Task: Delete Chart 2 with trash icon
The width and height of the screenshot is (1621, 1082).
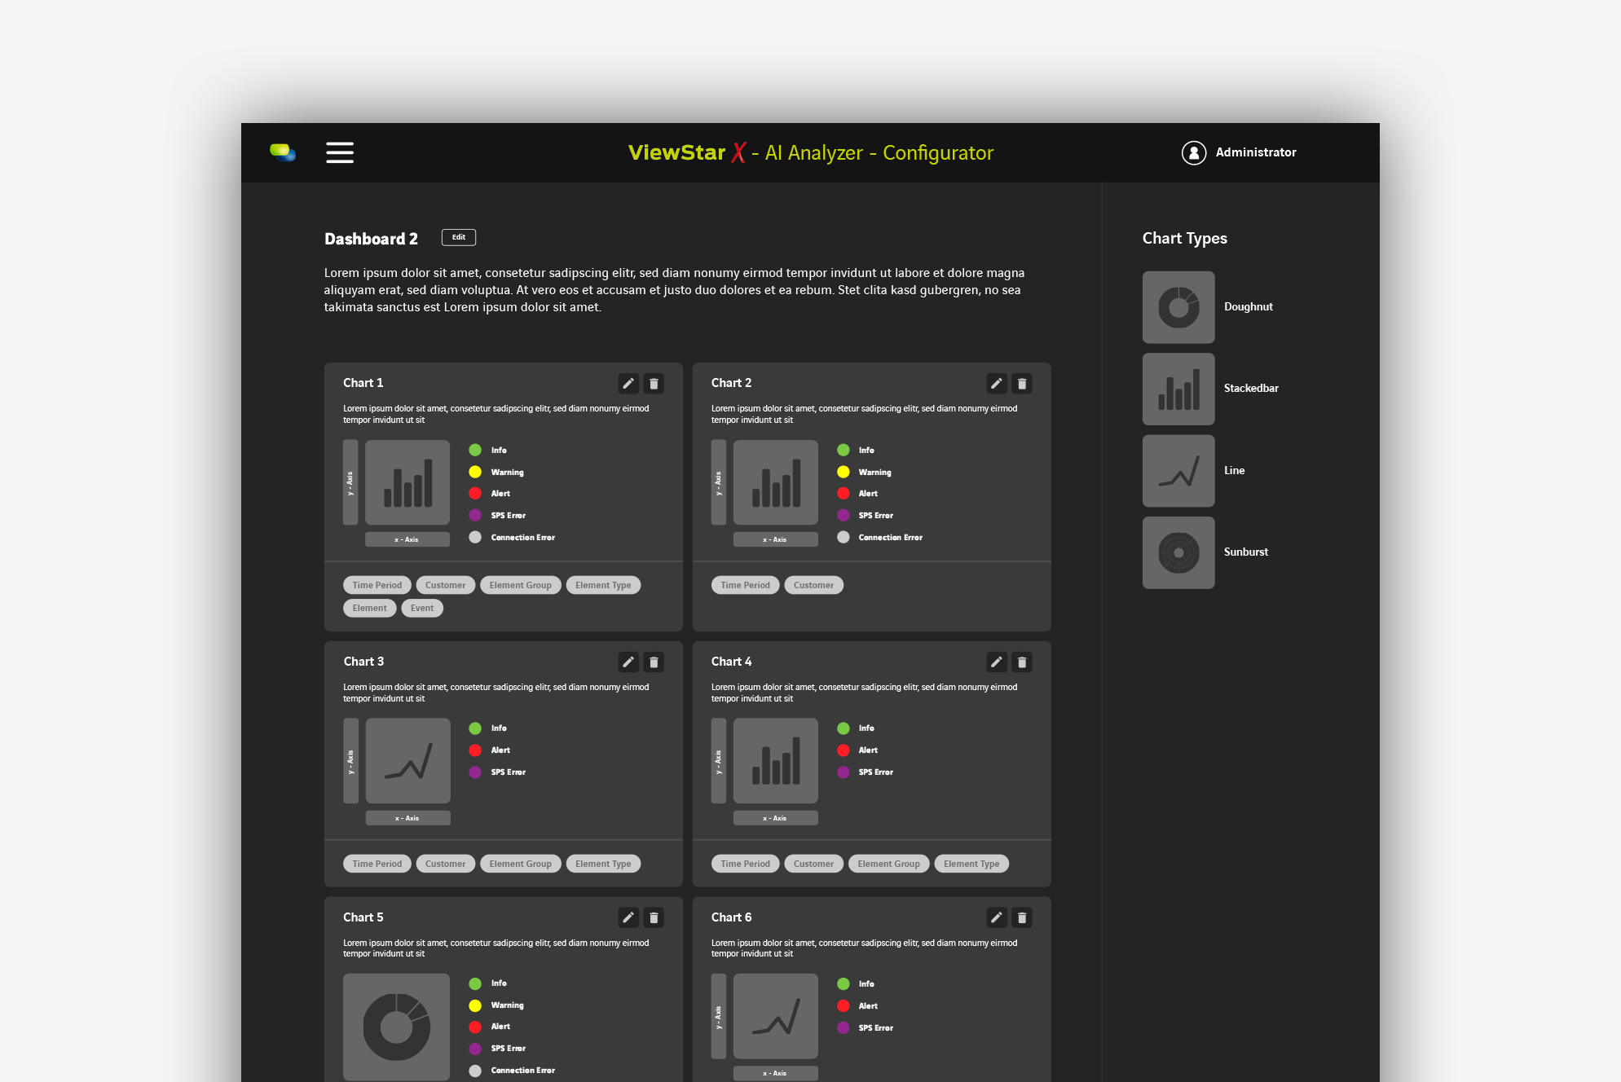Action: 1022,384
